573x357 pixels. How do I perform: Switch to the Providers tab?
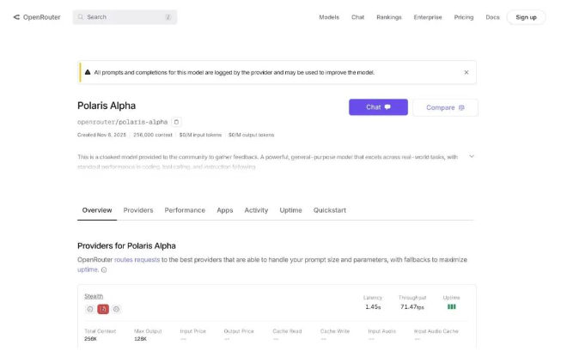point(138,210)
